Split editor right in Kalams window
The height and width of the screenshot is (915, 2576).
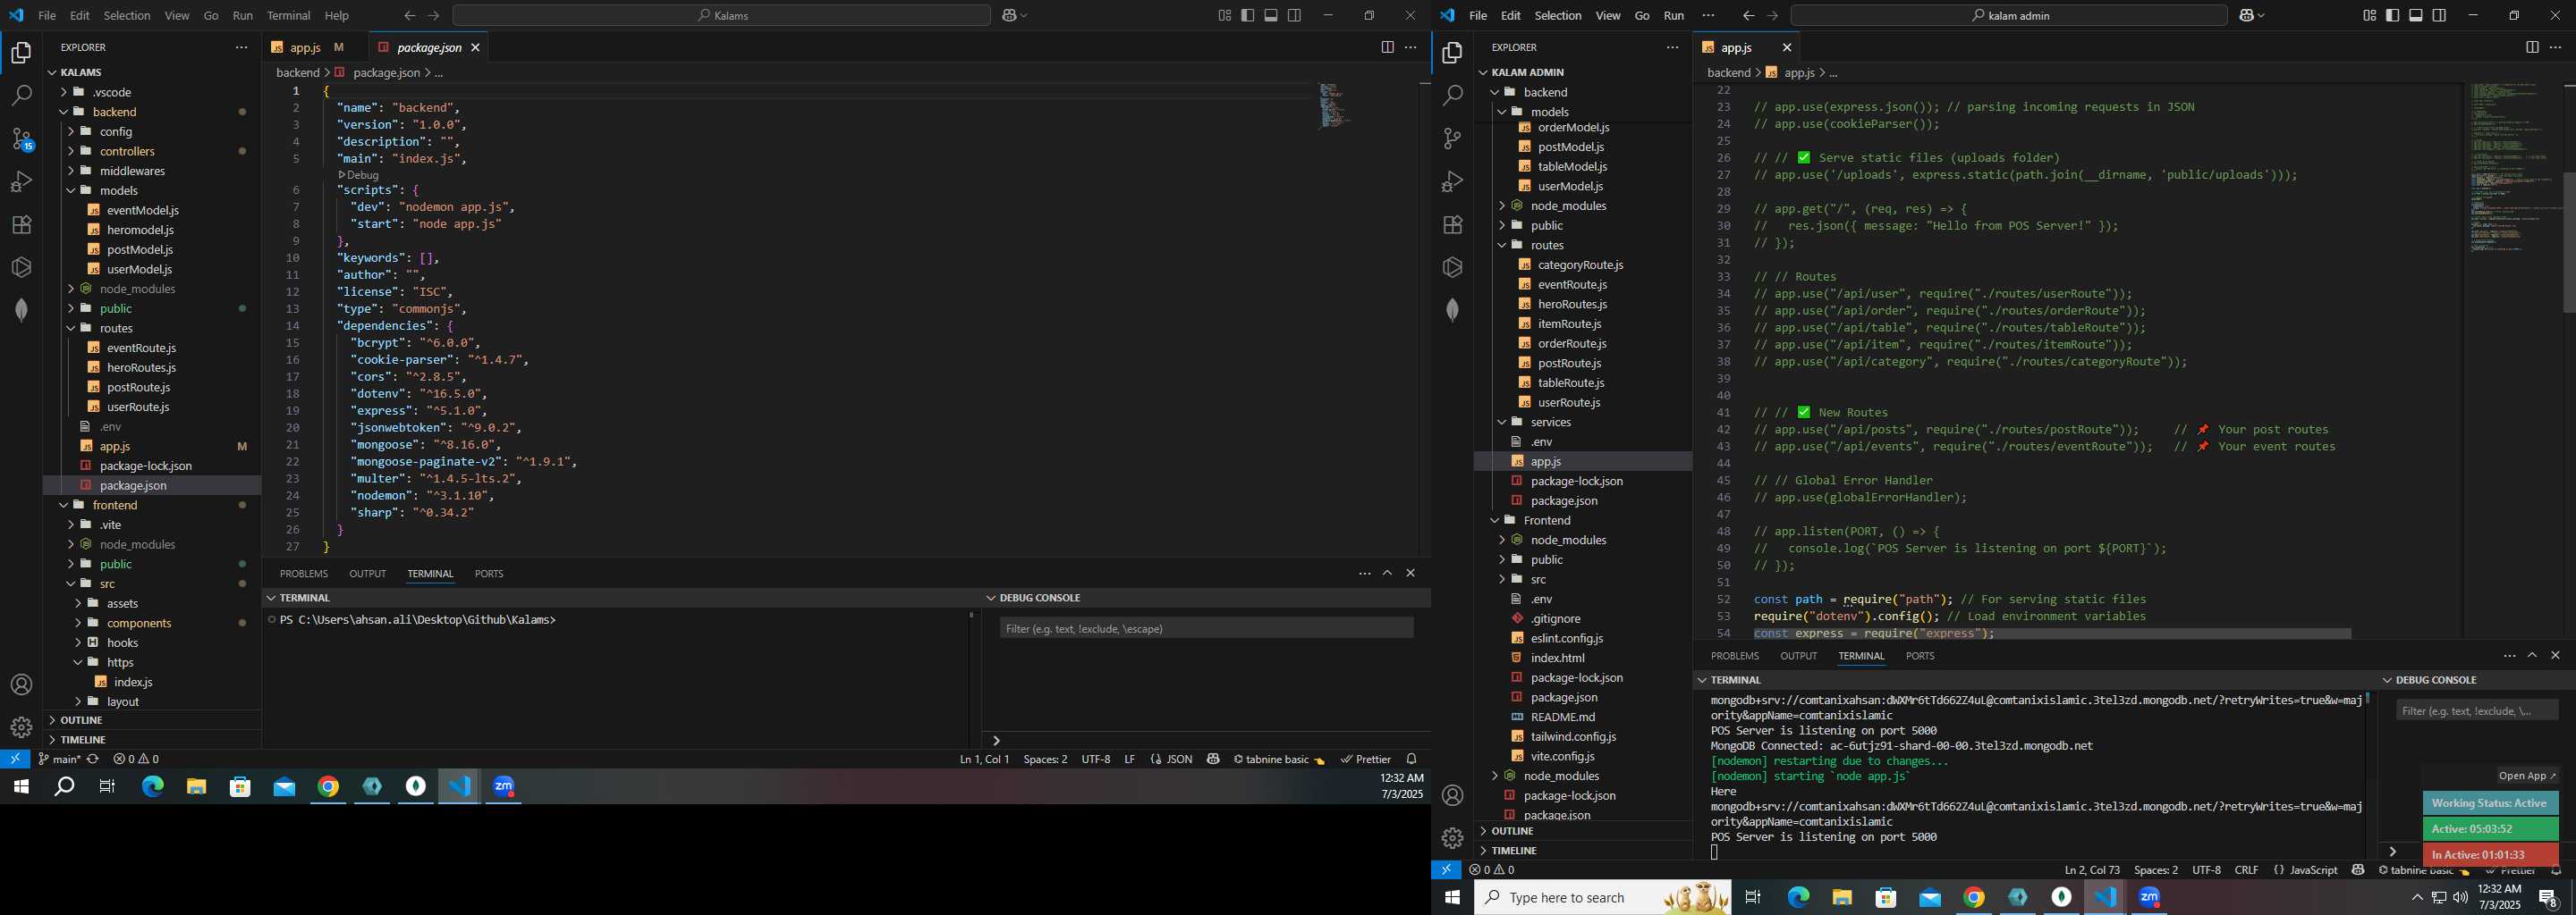(1387, 47)
